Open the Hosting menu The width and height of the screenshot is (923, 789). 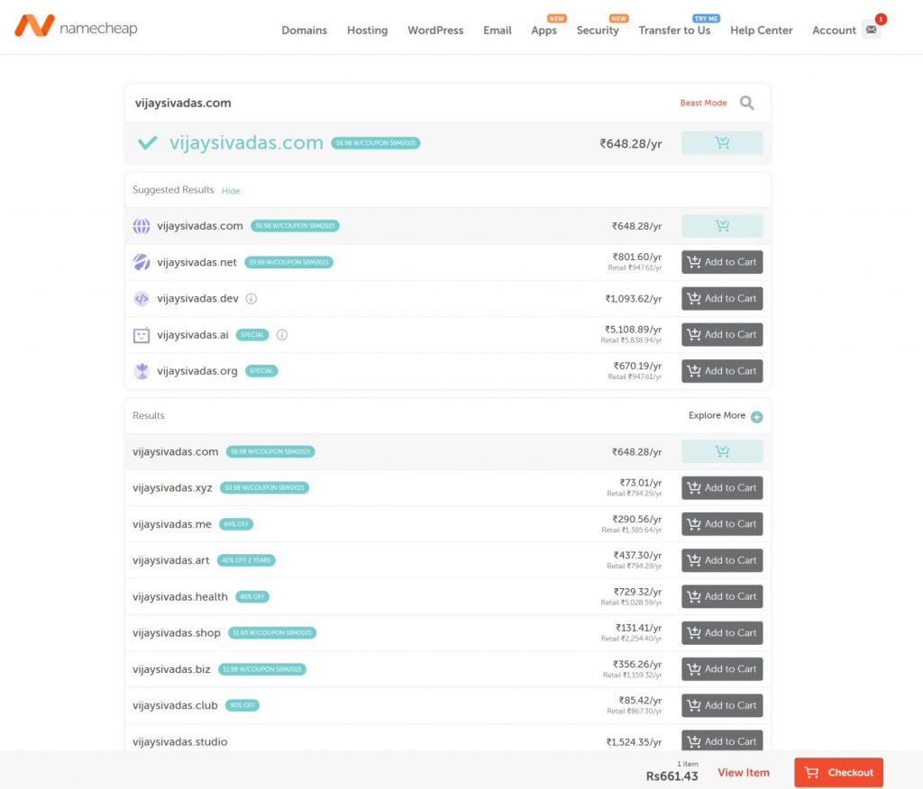point(368,30)
